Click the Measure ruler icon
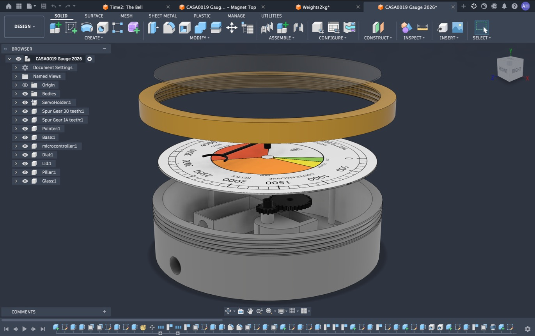 coord(422,28)
